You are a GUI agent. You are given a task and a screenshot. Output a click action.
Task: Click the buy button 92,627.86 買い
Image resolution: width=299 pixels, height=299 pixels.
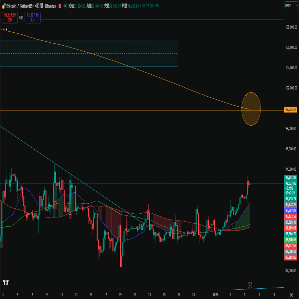pos(33,18)
